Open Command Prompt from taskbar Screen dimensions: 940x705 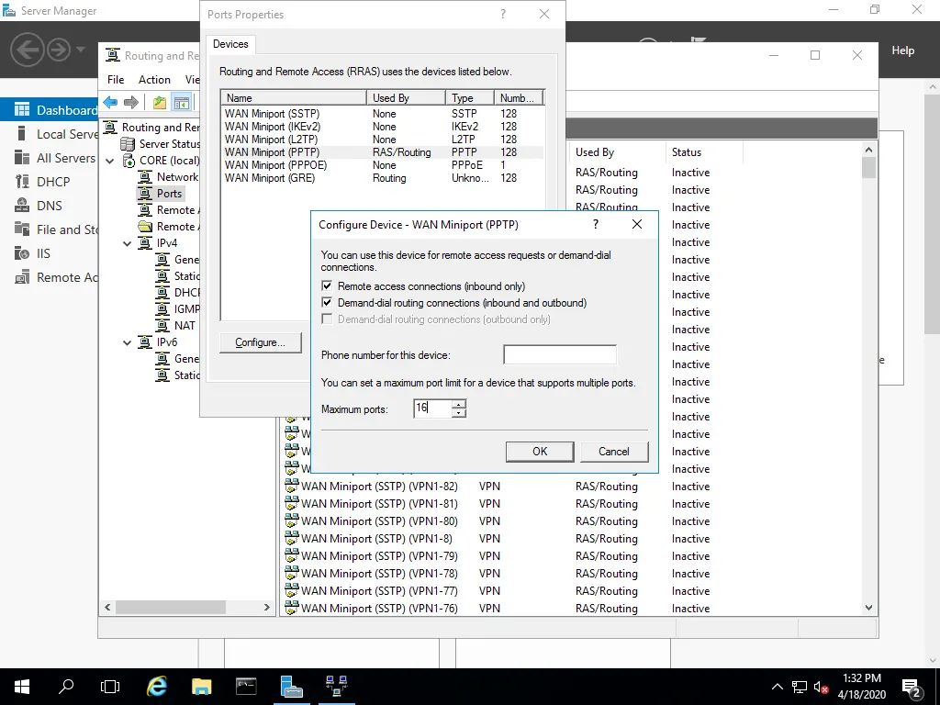point(246,687)
